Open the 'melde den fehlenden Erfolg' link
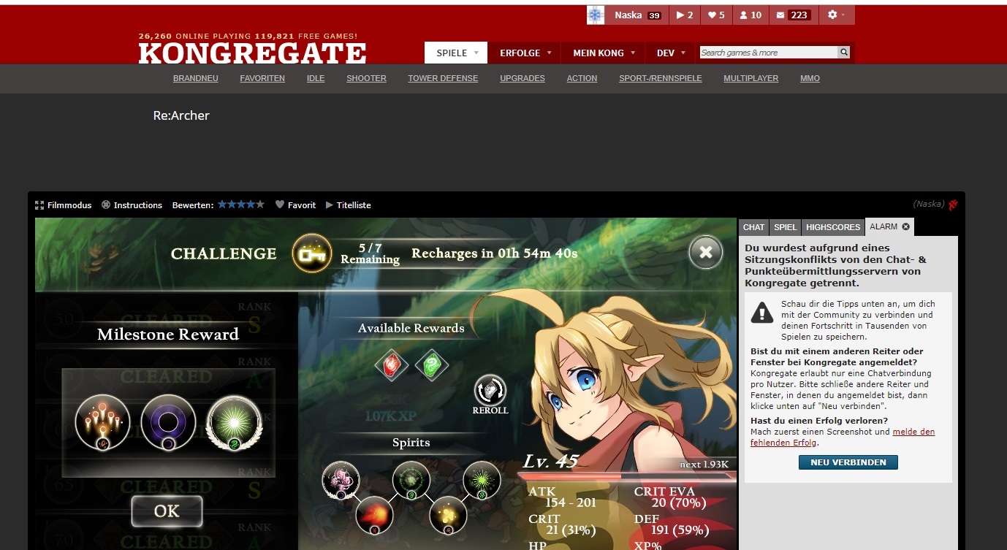The image size is (1007, 550). click(843, 437)
